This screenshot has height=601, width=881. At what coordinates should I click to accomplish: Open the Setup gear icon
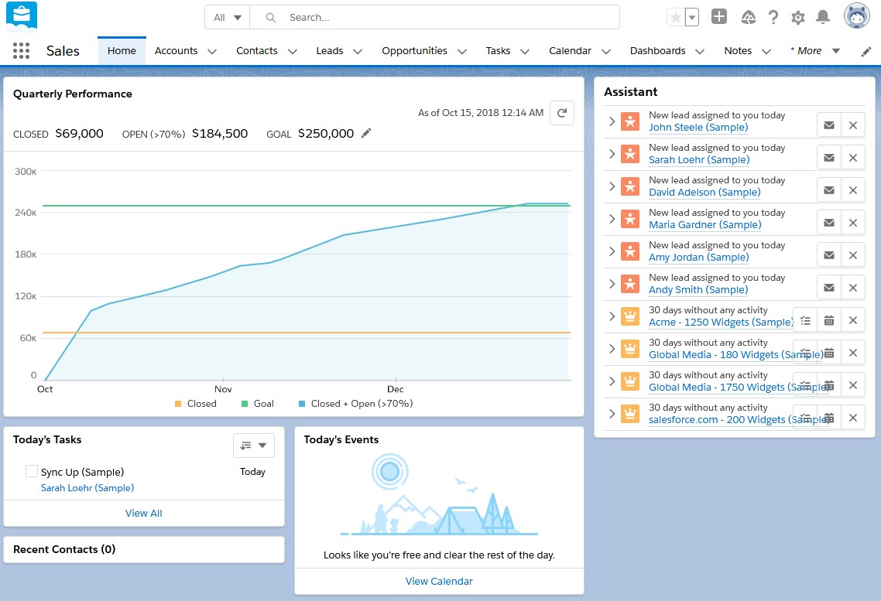(x=798, y=16)
